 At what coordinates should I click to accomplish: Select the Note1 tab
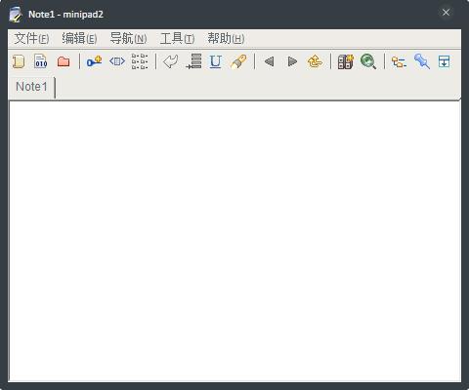tap(31, 87)
